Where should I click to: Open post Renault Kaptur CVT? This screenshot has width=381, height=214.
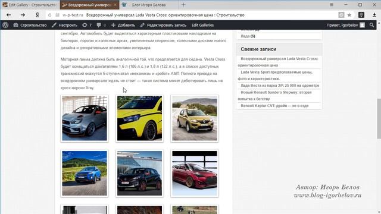point(274,106)
